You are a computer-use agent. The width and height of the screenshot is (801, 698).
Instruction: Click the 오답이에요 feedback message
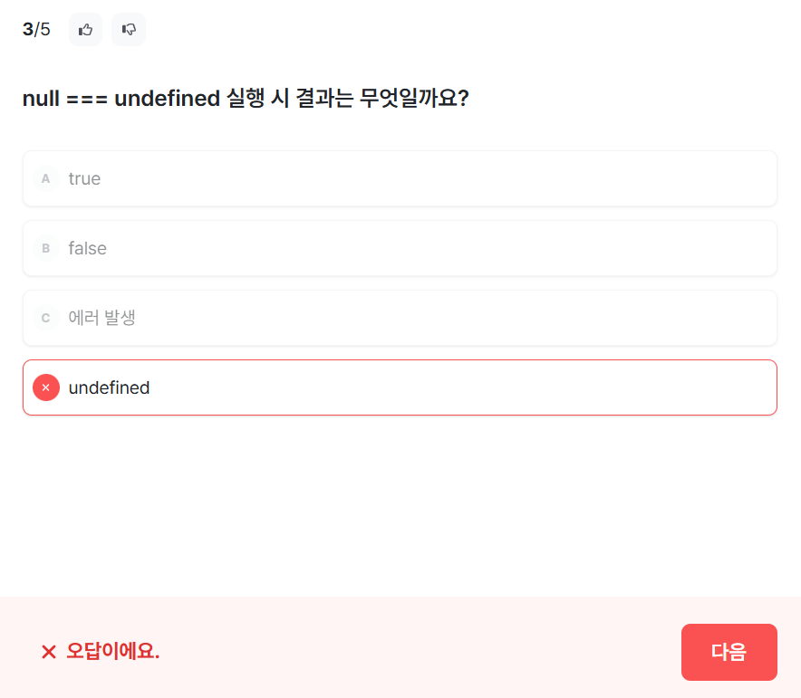pyautogui.click(x=113, y=651)
